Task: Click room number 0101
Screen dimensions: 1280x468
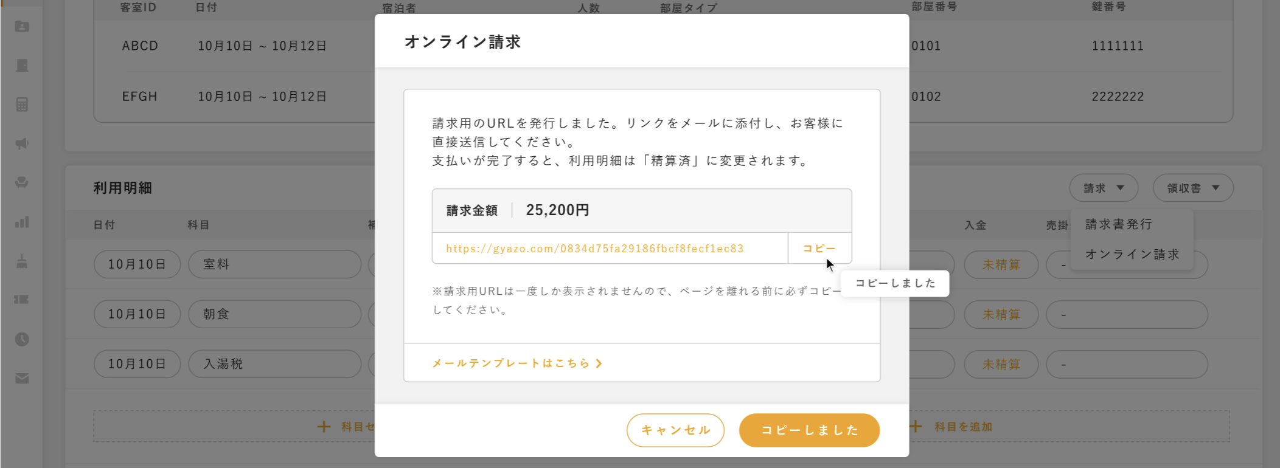Action: point(927,46)
